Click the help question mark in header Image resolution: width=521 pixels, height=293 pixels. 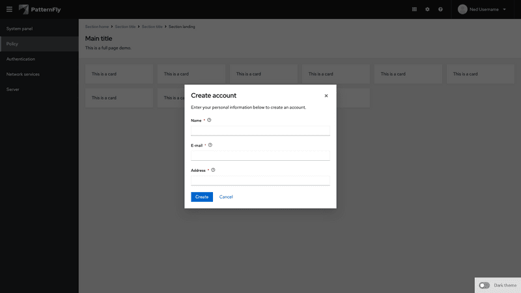pyautogui.click(x=440, y=9)
